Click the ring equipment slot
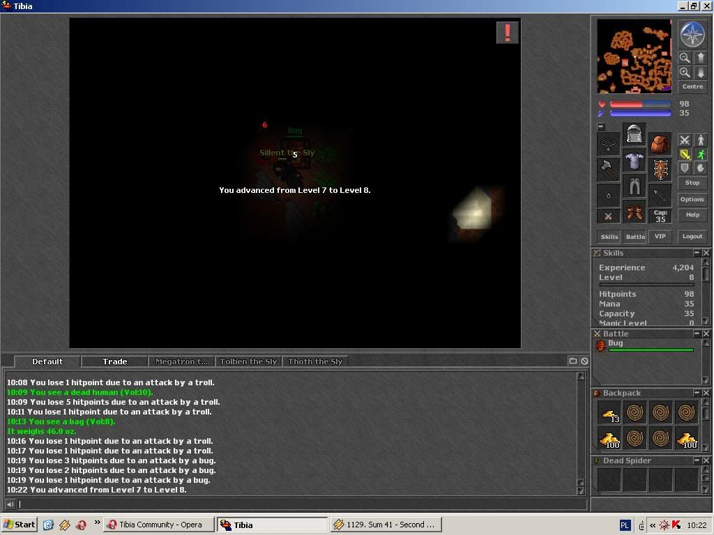 [608, 196]
